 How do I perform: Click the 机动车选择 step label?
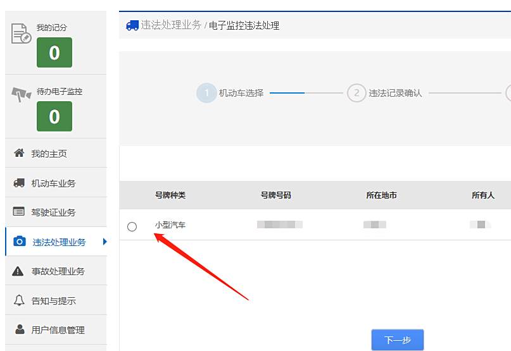[x=241, y=93]
